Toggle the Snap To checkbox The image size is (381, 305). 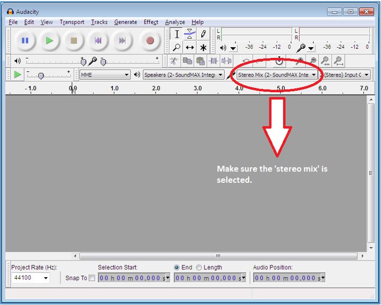pos(92,278)
